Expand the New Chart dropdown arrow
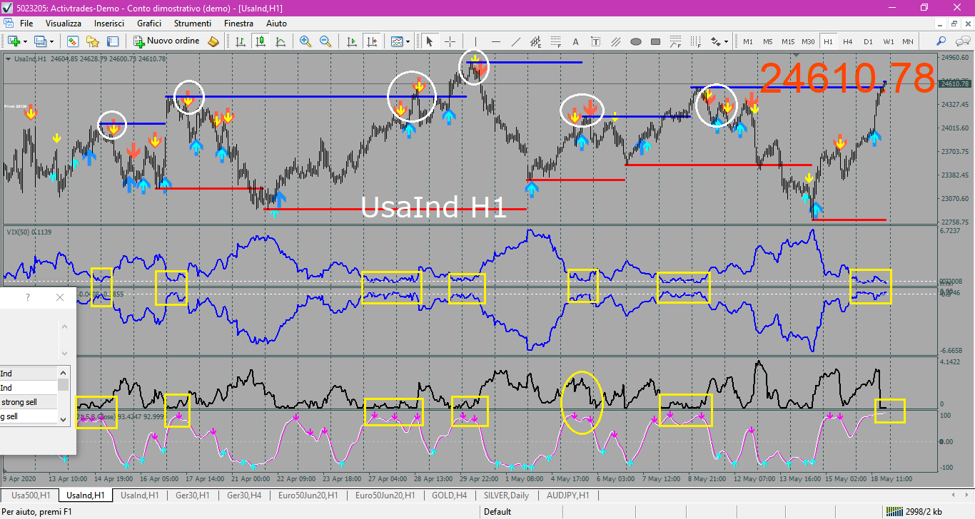Image resolution: width=975 pixels, height=519 pixels. click(x=25, y=41)
